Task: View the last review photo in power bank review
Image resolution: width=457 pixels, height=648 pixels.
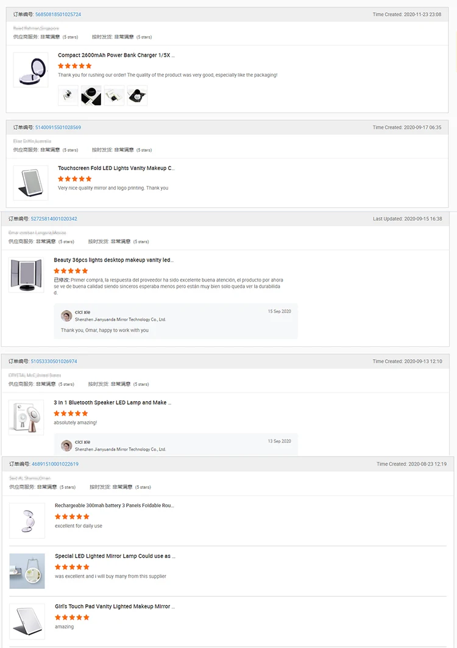Action: point(137,96)
